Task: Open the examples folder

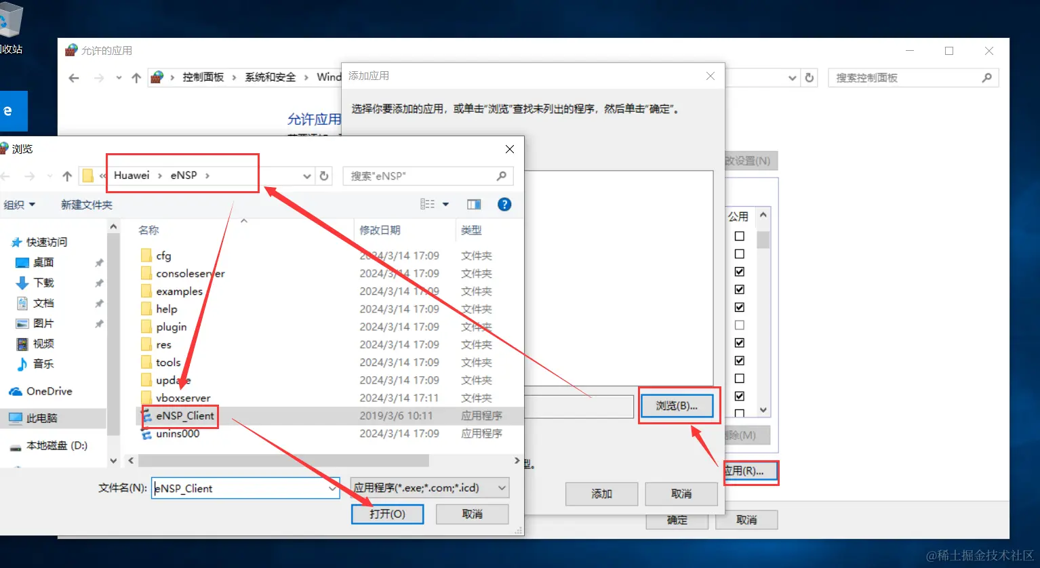Action: (179, 291)
